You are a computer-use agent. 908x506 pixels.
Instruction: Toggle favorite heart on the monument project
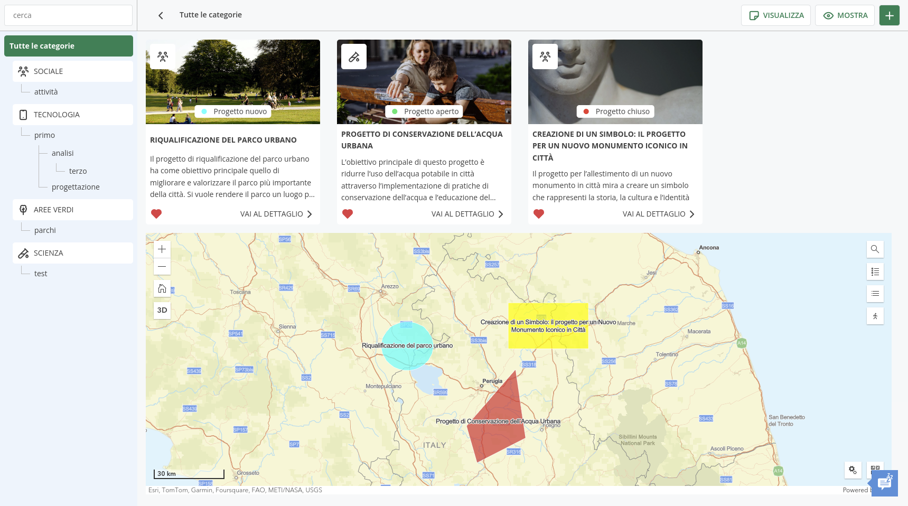pyautogui.click(x=539, y=214)
